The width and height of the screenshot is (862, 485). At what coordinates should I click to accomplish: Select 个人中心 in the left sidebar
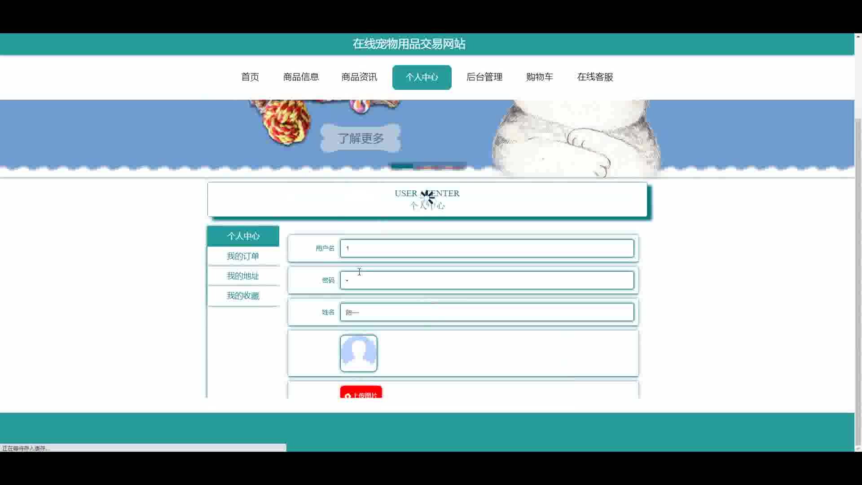[243, 236]
